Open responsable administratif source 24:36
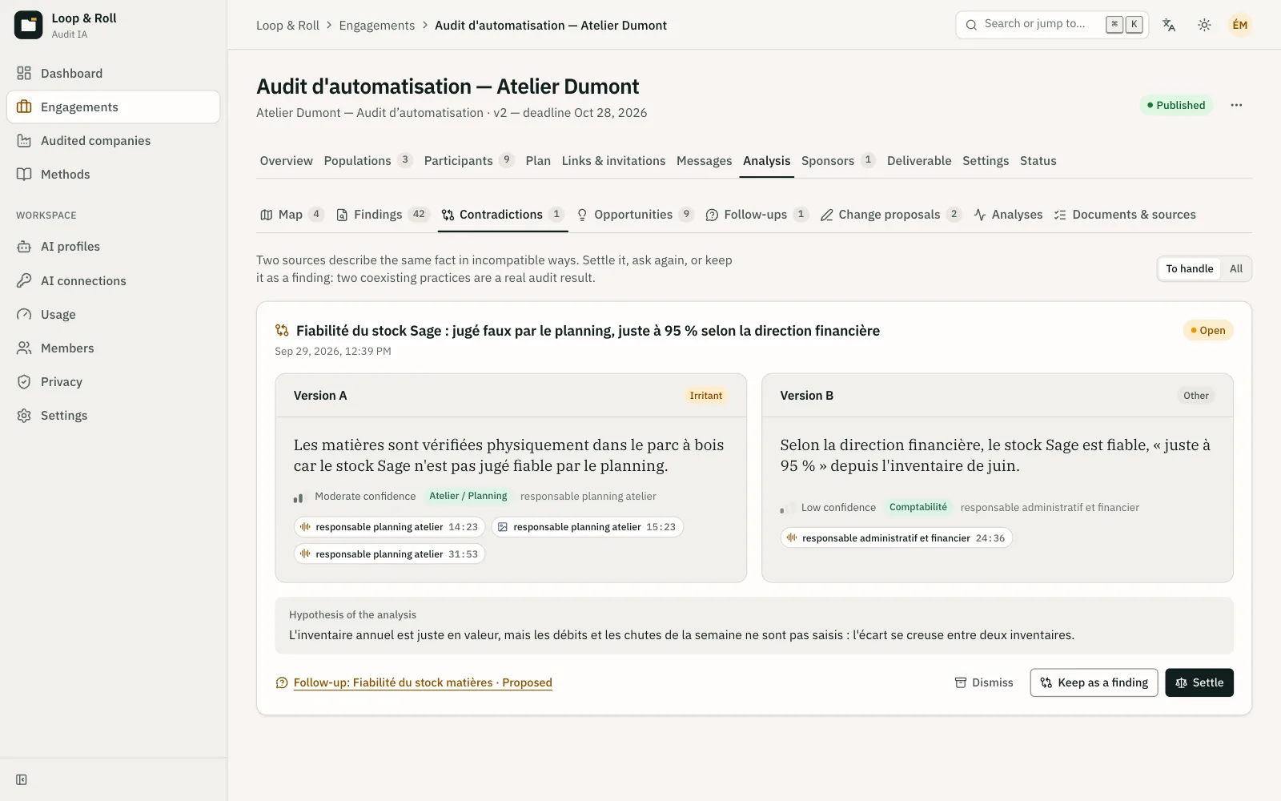 [896, 538]
